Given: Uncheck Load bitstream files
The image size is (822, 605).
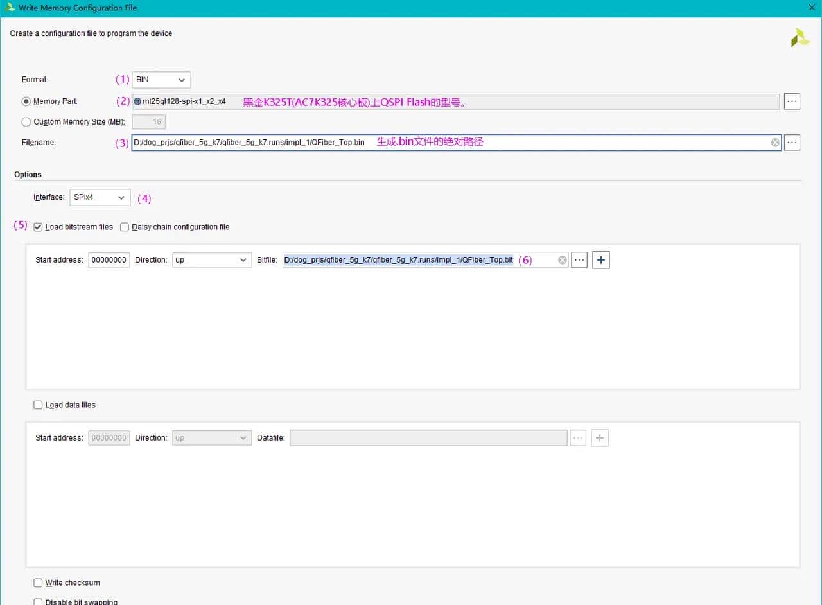Looking at the screenshot, I should [x=38, y=227].
